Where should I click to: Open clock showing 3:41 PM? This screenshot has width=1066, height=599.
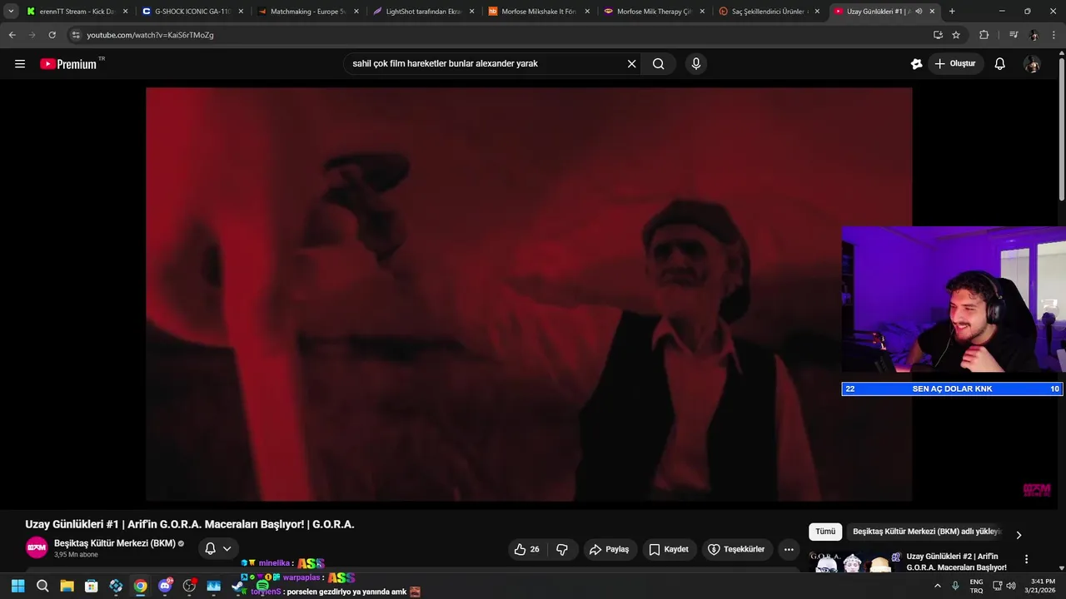pyautogui.click(x=1043, y=586)
